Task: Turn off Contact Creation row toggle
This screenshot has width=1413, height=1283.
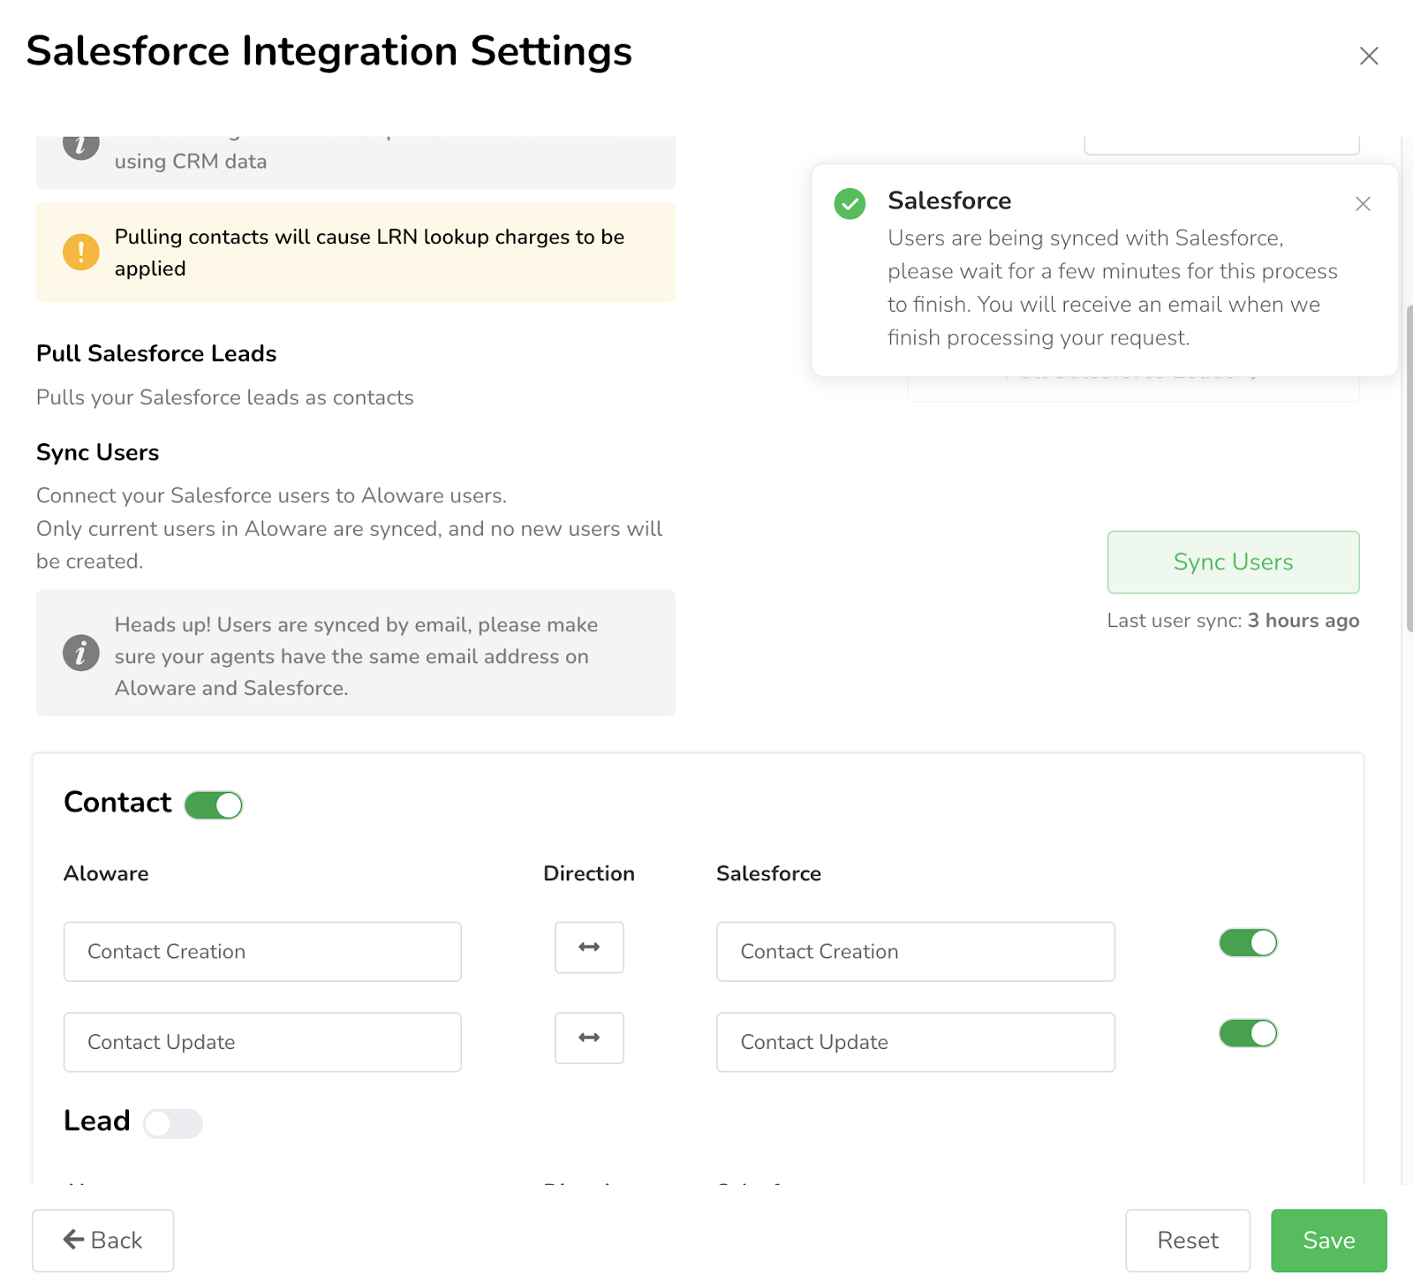Action: [1248, 943]
